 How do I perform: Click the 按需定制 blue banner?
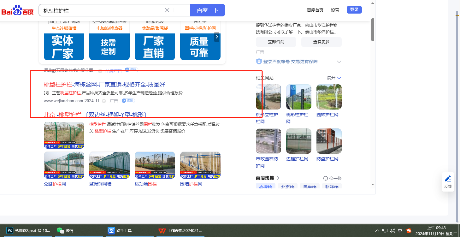tap(109, 47)
